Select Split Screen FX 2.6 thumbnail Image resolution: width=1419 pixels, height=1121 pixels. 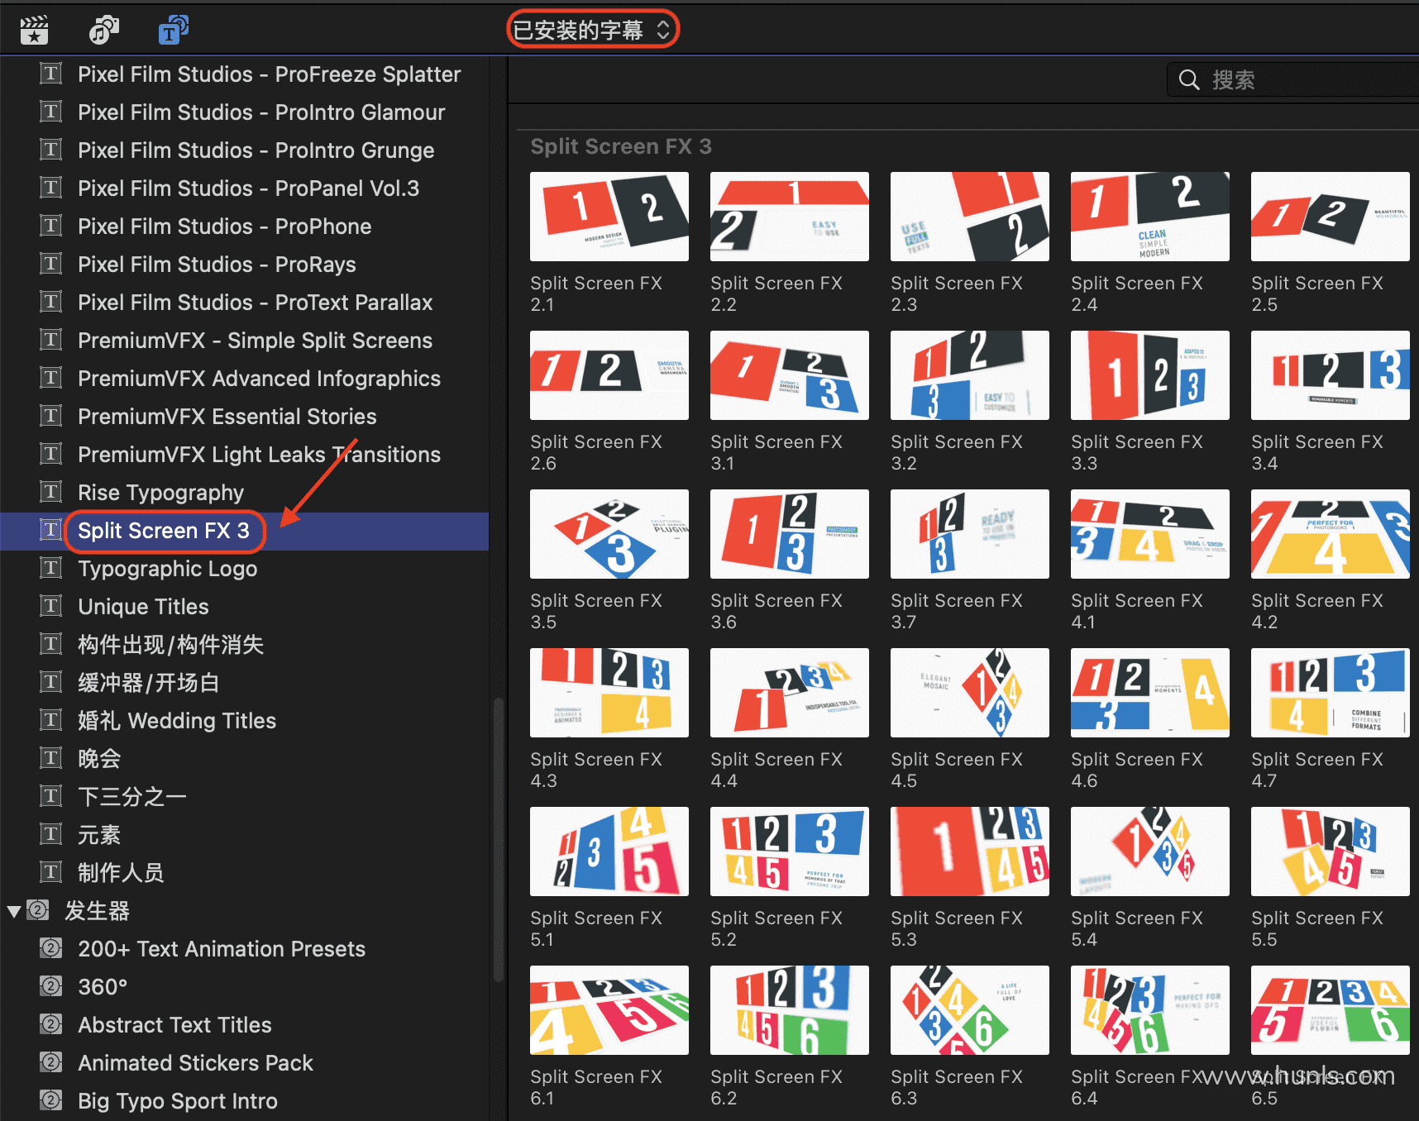(609, 375)
